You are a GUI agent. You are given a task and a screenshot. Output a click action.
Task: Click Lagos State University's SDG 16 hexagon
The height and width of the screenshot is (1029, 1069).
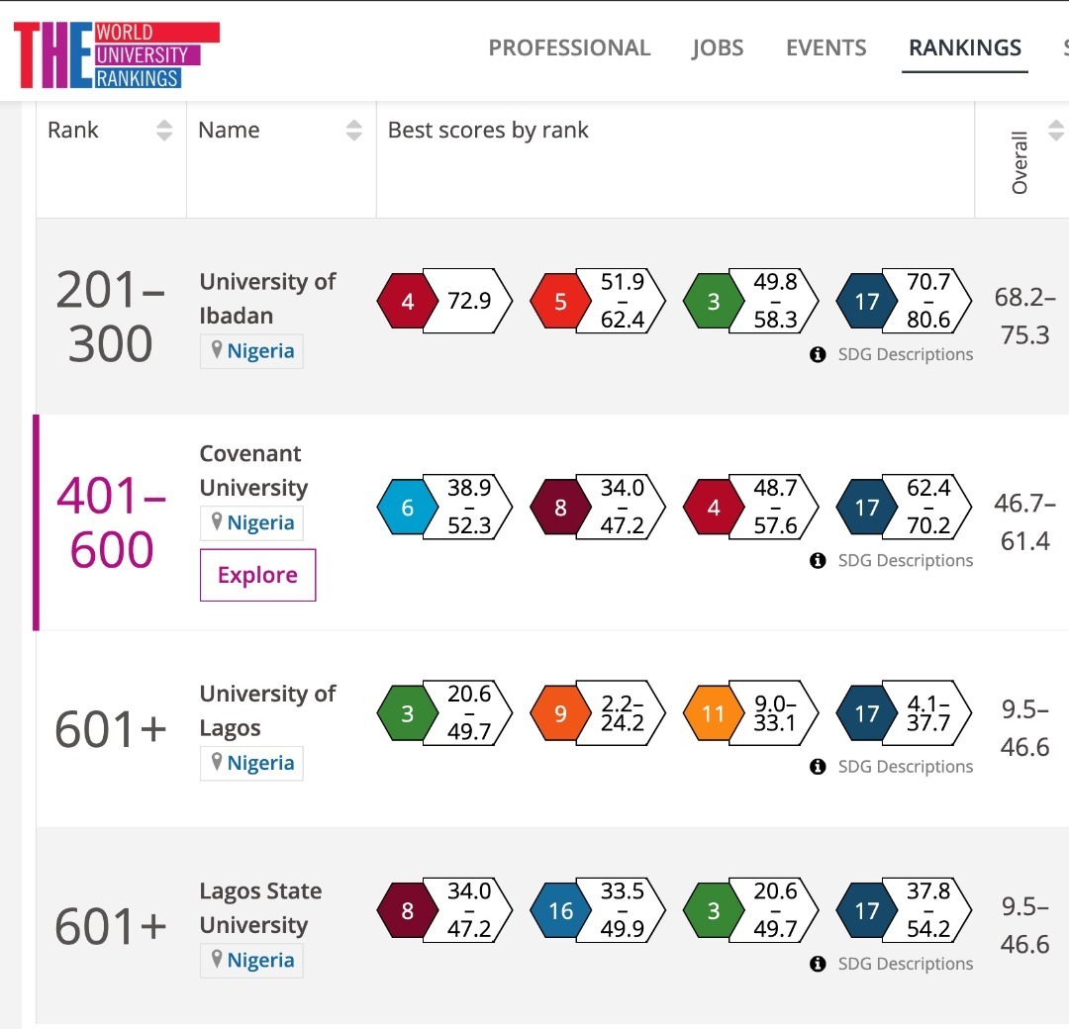click(x=560, y=910)
